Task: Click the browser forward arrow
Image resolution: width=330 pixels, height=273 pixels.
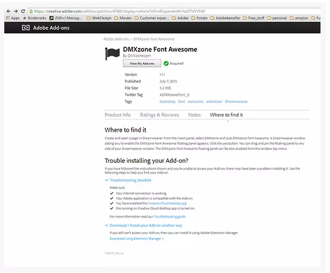Action: tap(15, 11)
